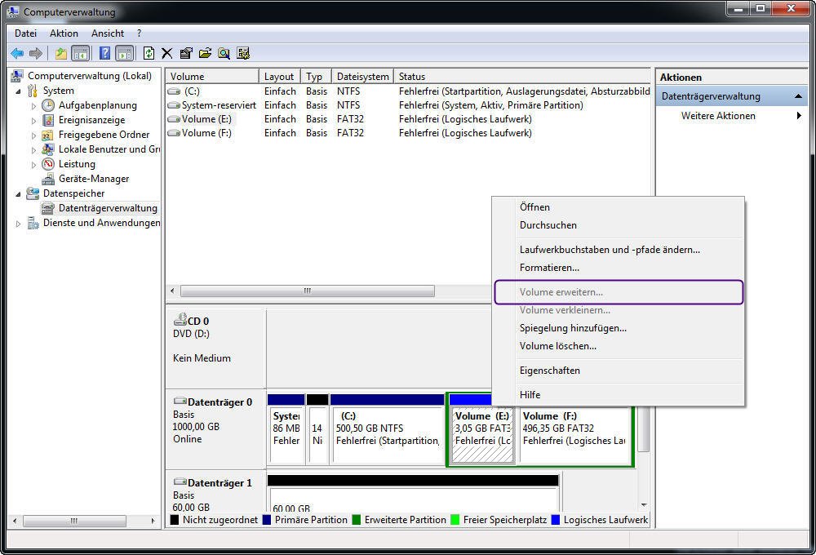
Task: Click the Dateisystem column header
Action: [363, 77]
